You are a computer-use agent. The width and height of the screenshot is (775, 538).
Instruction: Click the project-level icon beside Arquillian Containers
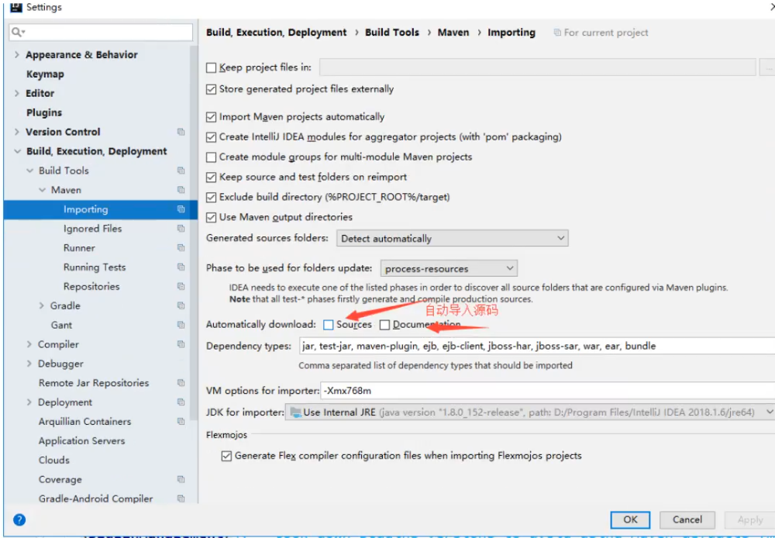tap(181, 421)
